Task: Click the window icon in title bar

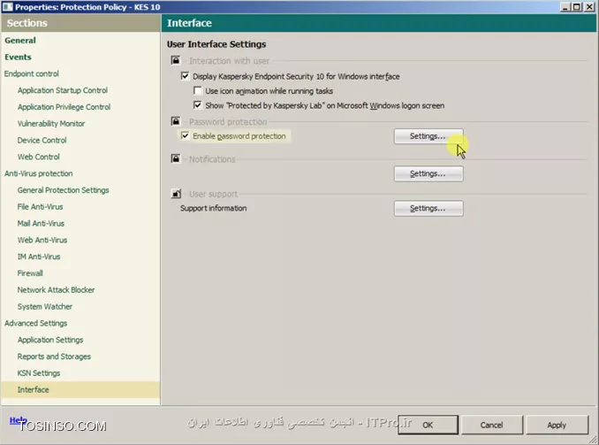Action: (x=7, y=6)
